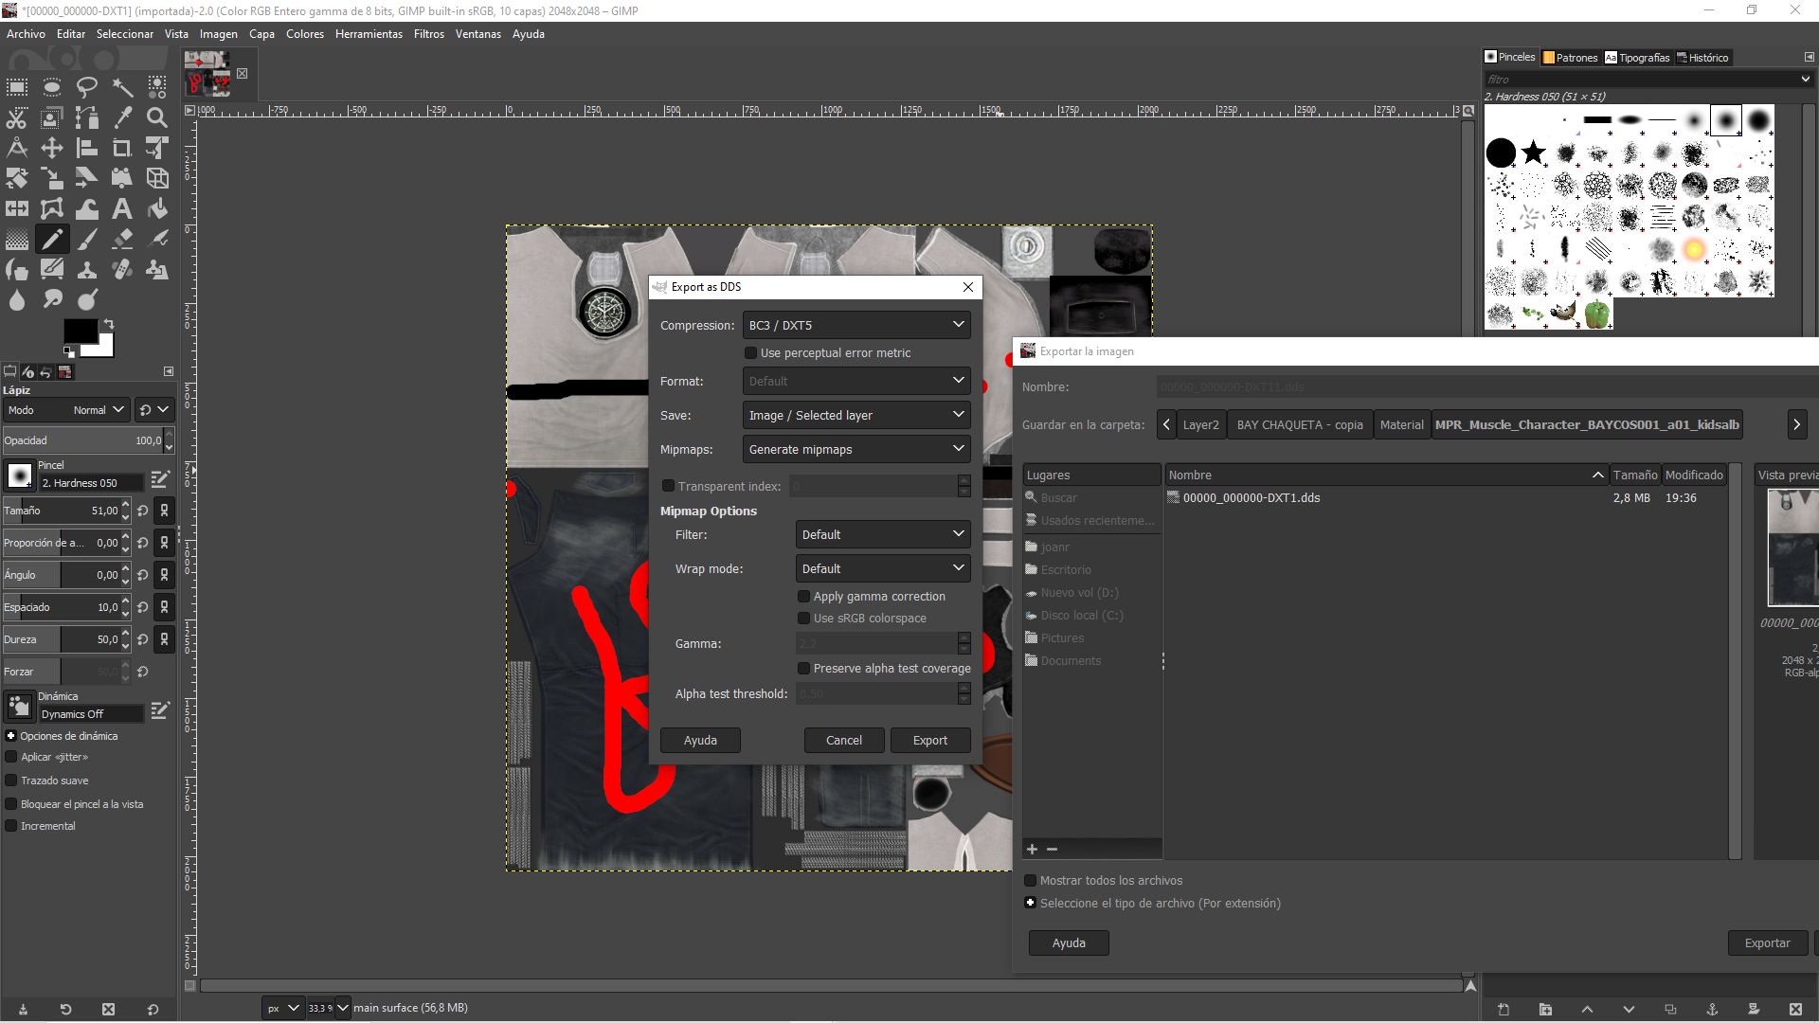Toggle Mostrar todos los archivos checkbox

(1031, 881)
